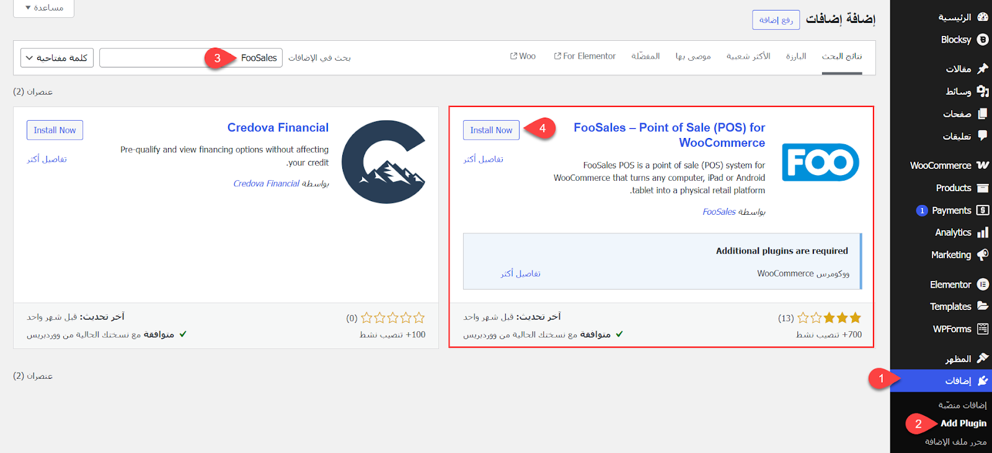Install the Credova Financial plugin
This screenshot has width=992, height=453.
coord(55,130)
